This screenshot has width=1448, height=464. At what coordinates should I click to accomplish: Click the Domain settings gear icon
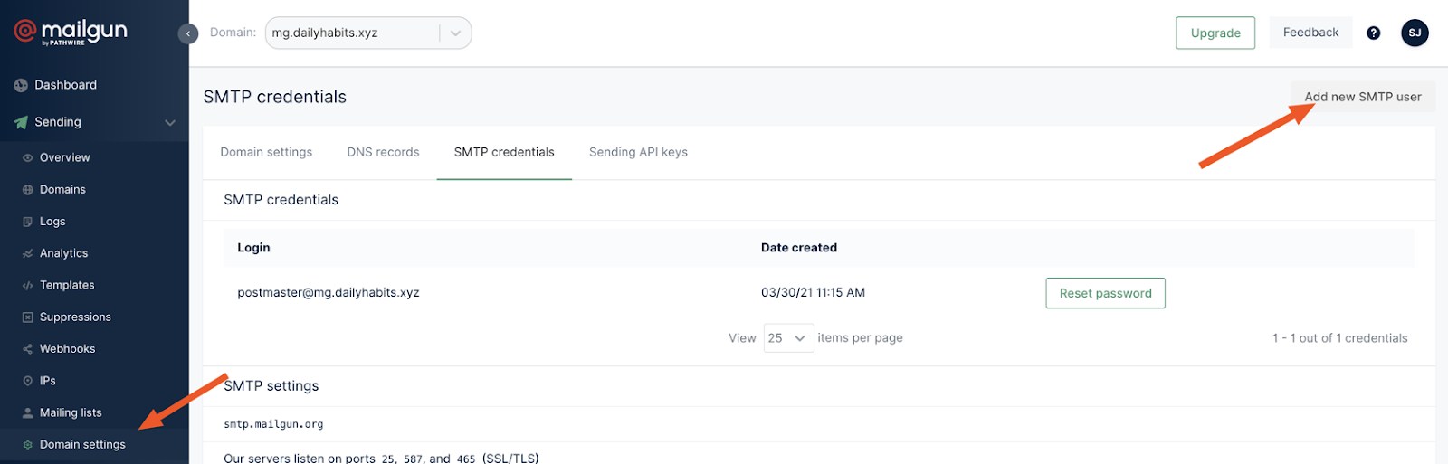click(28, 445)
